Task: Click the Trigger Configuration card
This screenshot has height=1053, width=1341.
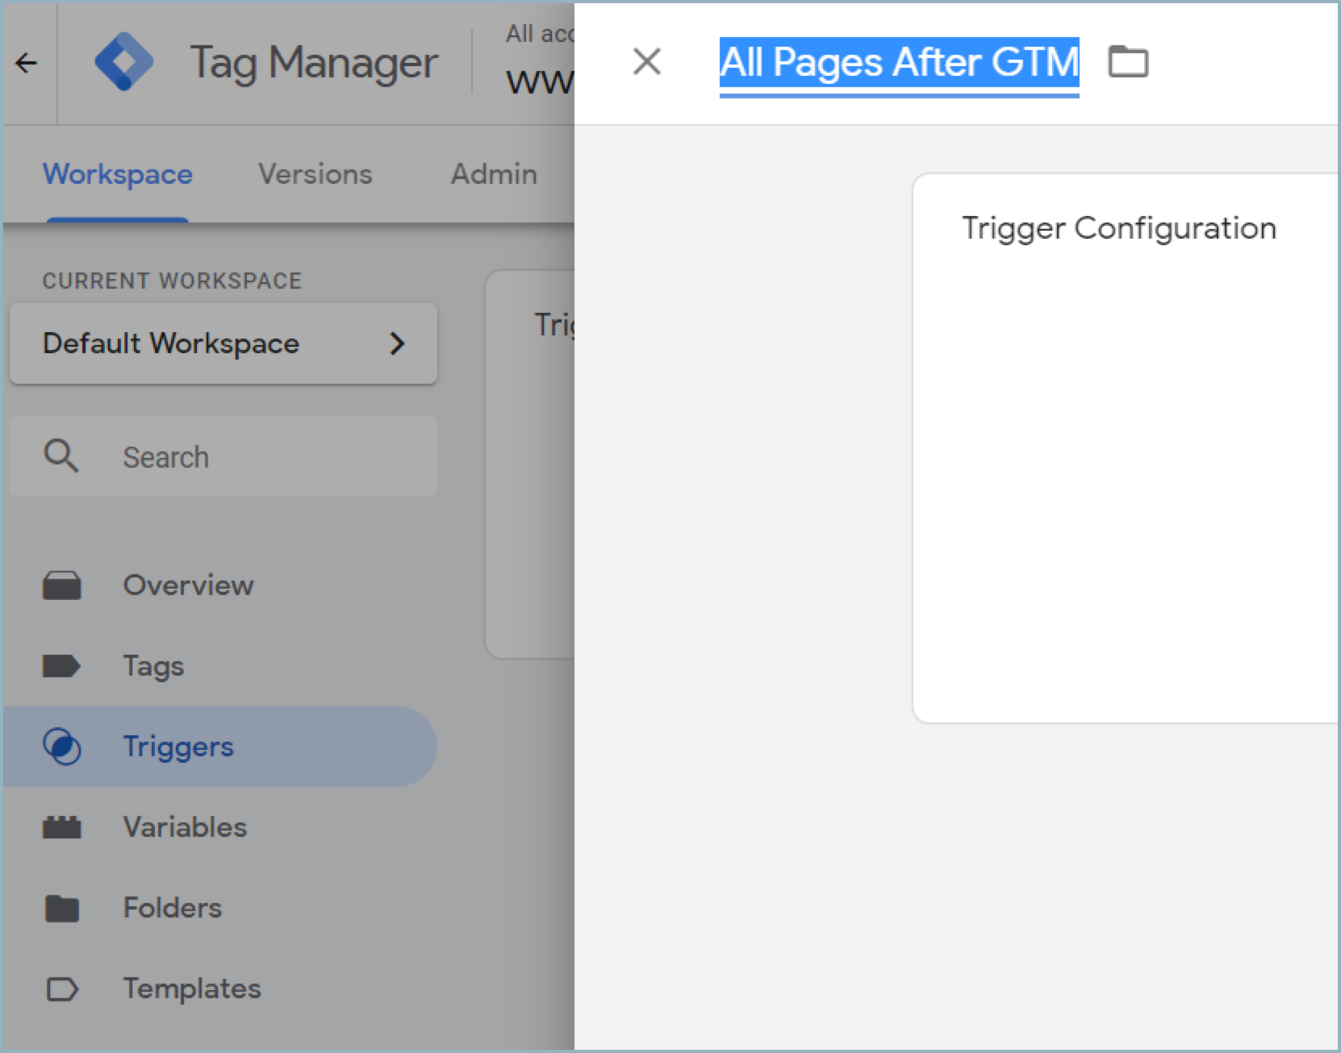Action: [x=1126, y=448]
